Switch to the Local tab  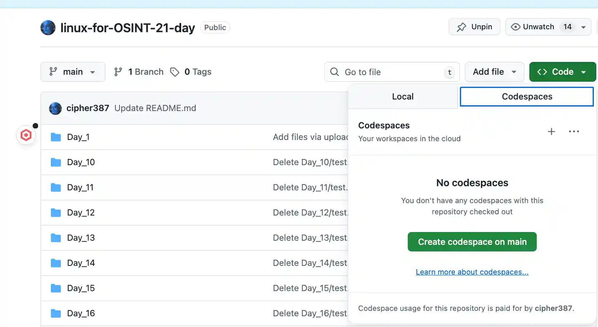tap(403, 97)
